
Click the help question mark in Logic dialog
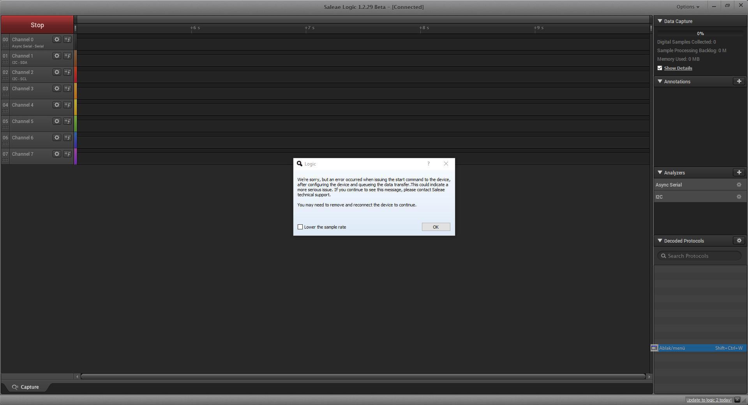click(429, 164)
